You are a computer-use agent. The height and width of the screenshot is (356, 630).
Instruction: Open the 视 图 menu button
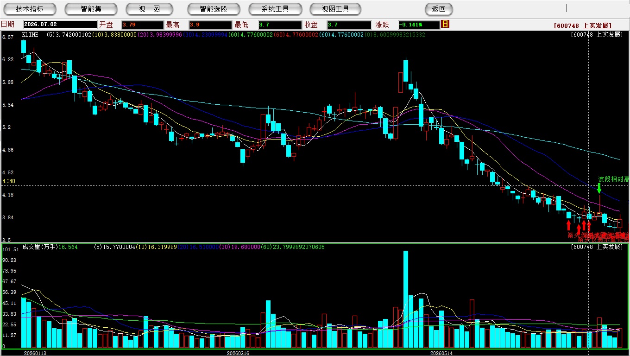point(149,9)
